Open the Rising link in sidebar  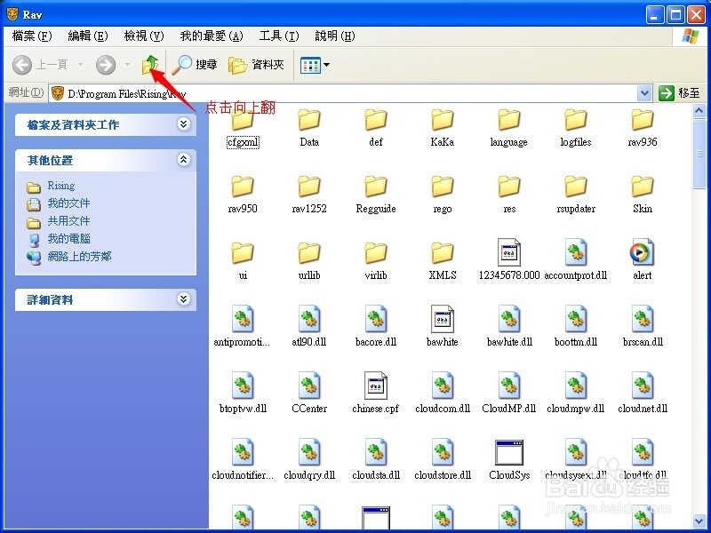60,186
